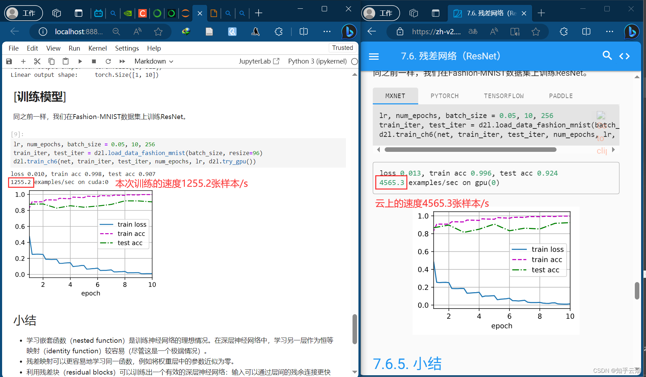The width and height of the screenshot is (646, 377).
Task: Add page to favorites in left browser
Action: (158, 32)
